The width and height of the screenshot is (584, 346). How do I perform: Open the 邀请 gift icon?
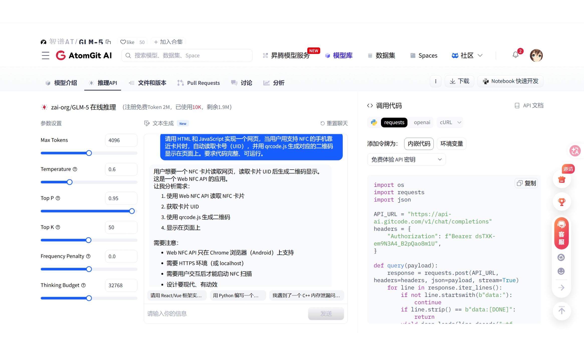[x=562, y=179]
